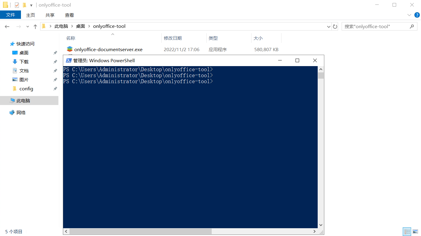The height and width of the screenshot is (236, 421).
Task: Maximize the PowerShell window
Action: click(297, 60)
